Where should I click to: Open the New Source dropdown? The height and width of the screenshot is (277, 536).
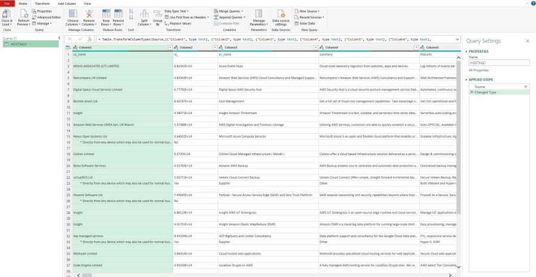[x=307, y=11]
